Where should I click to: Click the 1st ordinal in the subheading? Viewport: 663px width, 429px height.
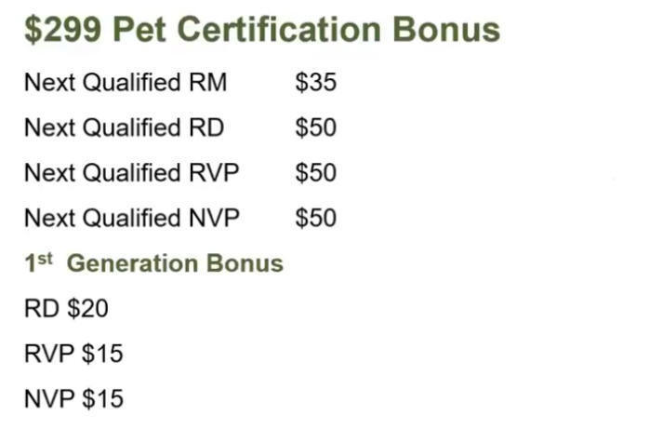click(x=38, y=262)
